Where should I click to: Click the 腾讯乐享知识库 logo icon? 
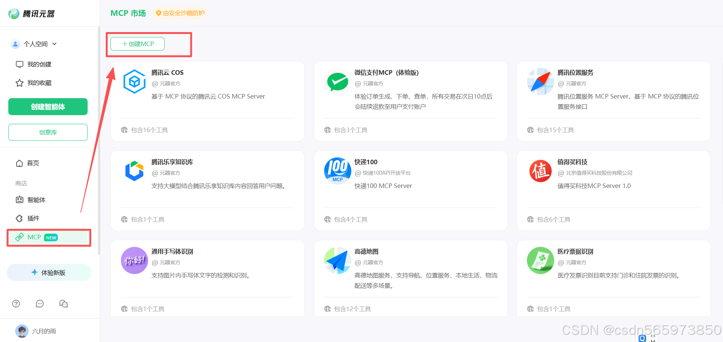coord(134,171)
